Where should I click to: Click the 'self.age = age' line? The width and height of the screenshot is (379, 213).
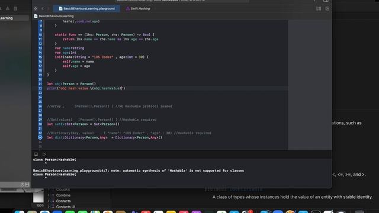tap(76, 66)
